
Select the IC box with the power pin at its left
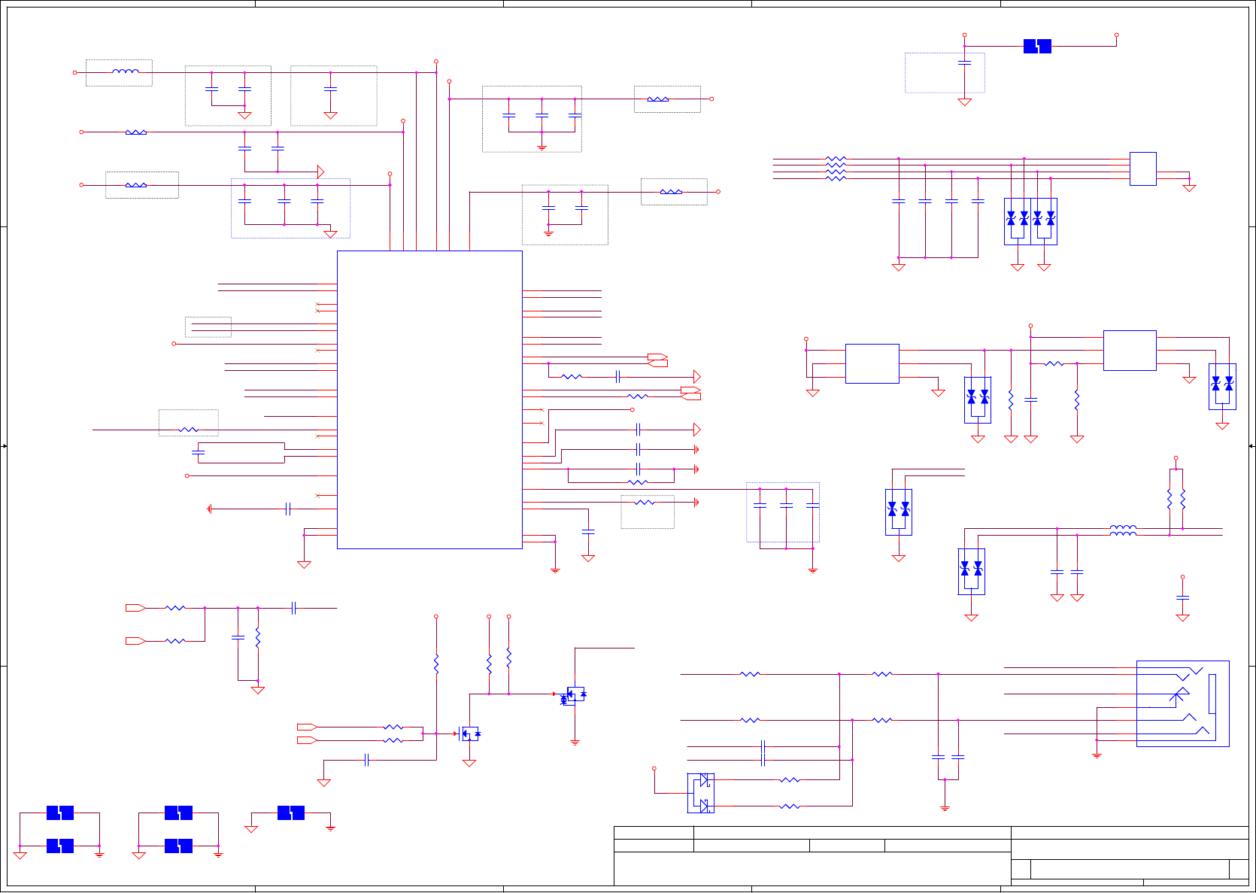coord(872,363)
